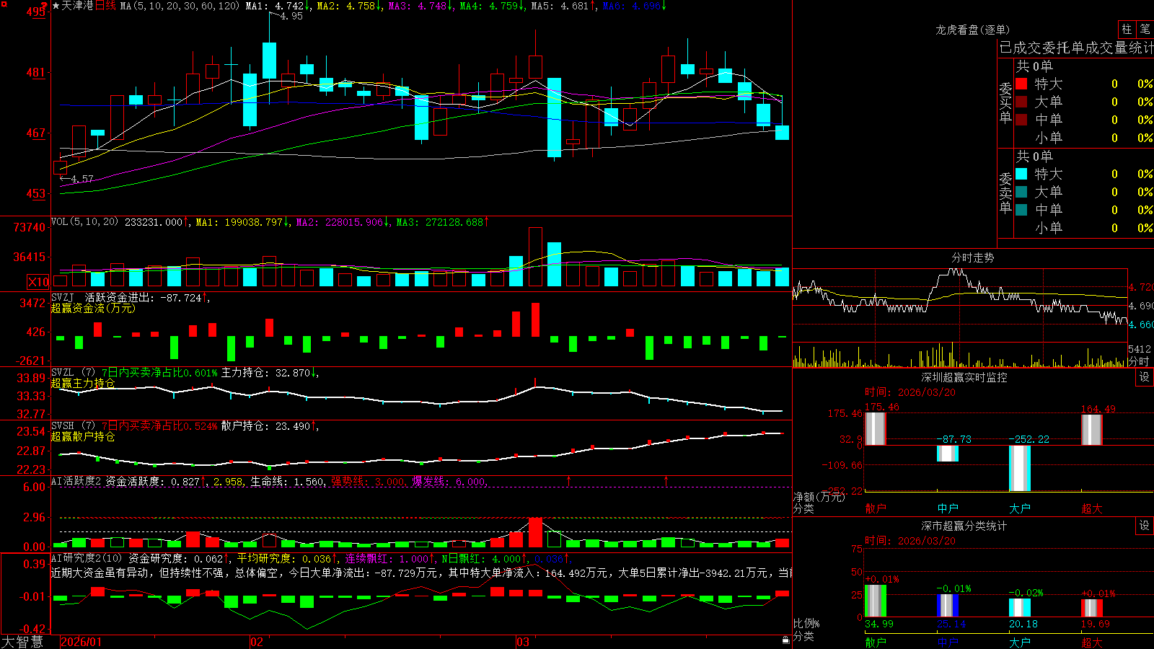Click the 深圳超赢实时监控 panel title
This screenshot has height=649, width=1154.
tap(964, 377)
